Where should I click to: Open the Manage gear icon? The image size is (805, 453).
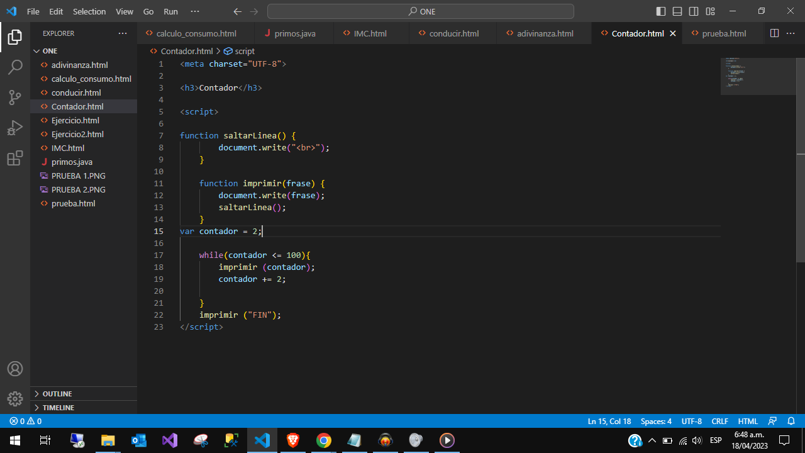coord(15,399)
